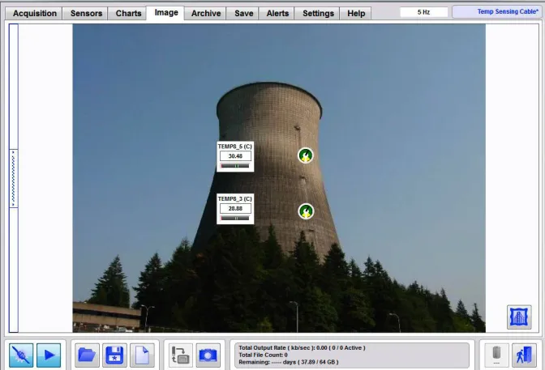This screenshot has height=370, width=545.
Task: Select the Image tab
Action: click(x=166, y=13)
